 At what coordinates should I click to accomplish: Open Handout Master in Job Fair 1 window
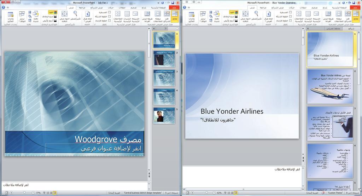(x=127, y=16)
